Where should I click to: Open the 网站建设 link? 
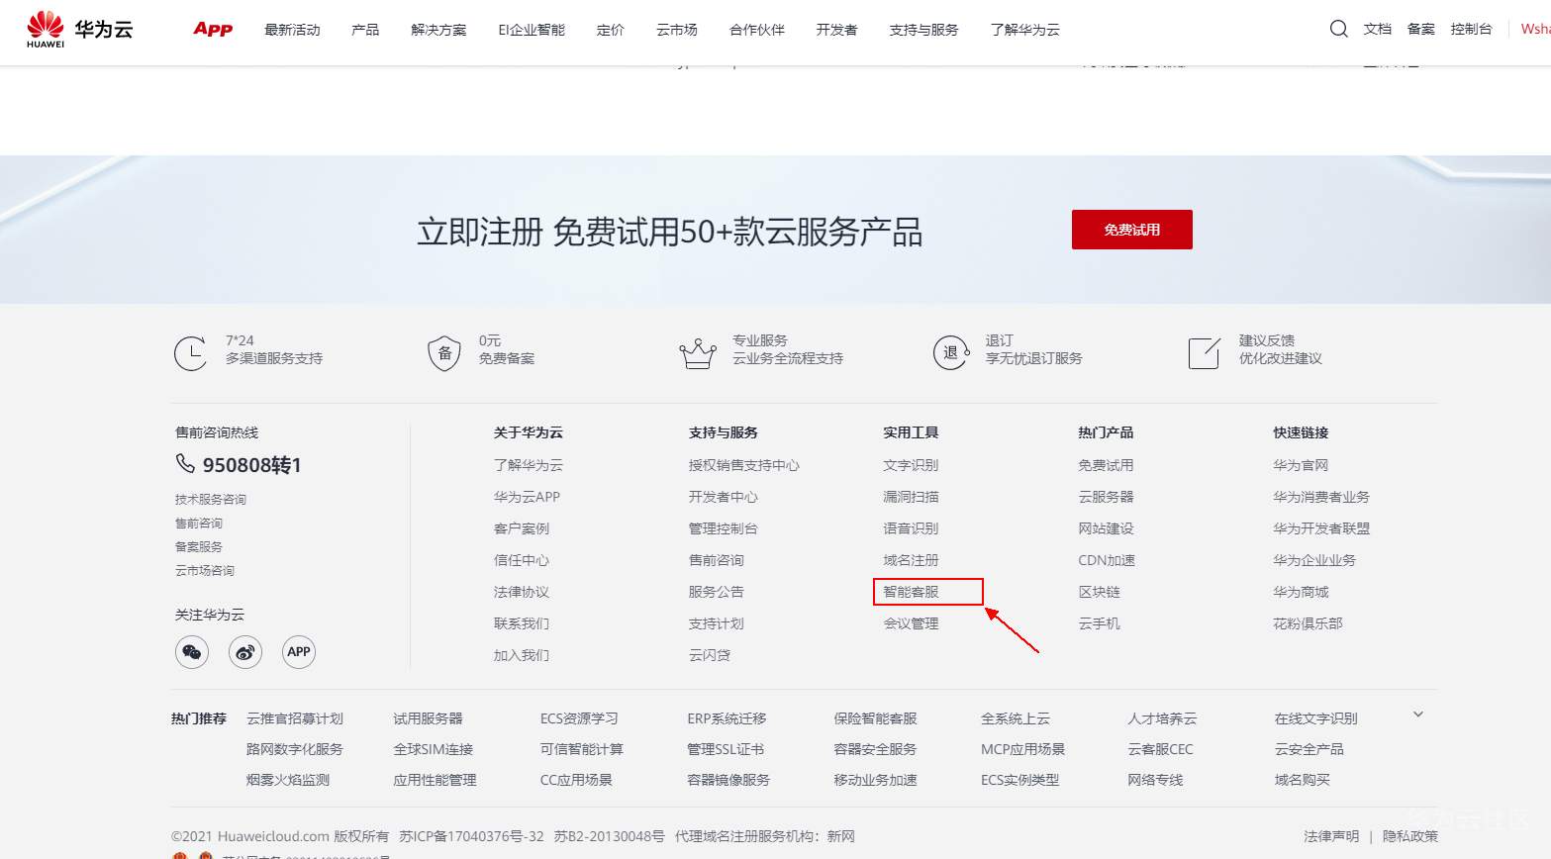point(1107,528)
